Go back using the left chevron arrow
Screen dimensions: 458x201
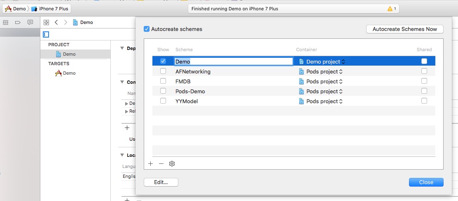pos(56,22)
